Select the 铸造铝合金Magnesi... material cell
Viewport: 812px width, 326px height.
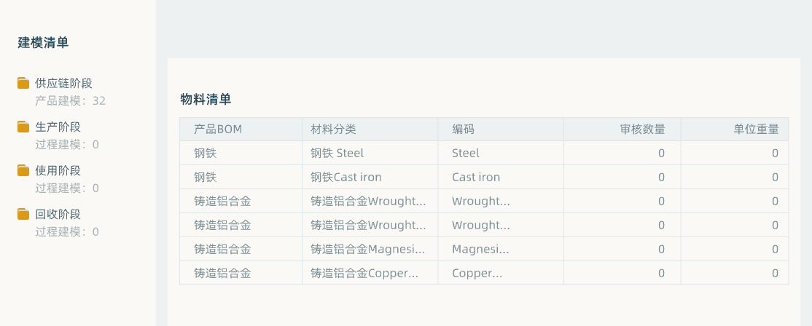point(370,249)
